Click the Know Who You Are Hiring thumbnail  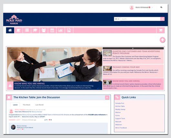point(107,82)
